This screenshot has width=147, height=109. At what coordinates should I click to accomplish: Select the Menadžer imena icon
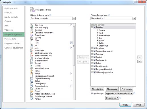tap(32, 68)
